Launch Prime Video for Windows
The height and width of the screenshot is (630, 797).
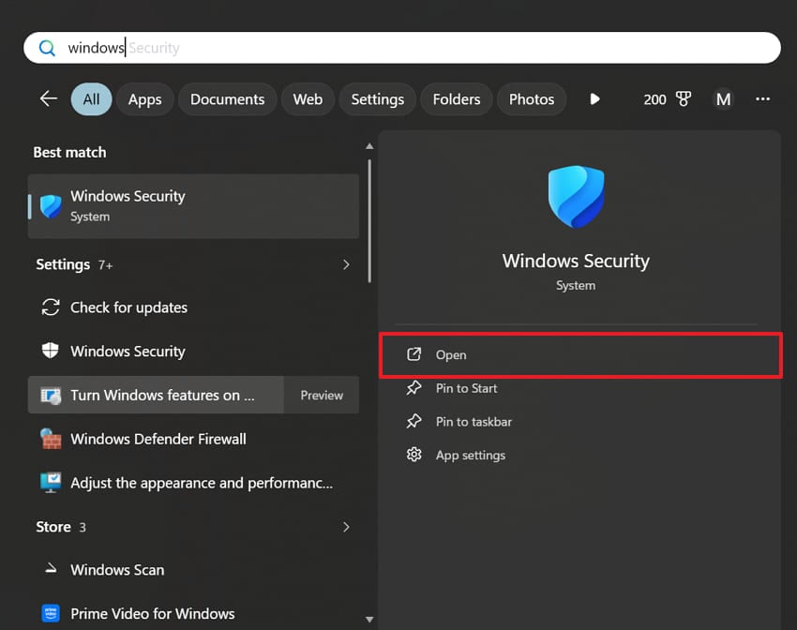pyautogui.click(x=152, y=613)
